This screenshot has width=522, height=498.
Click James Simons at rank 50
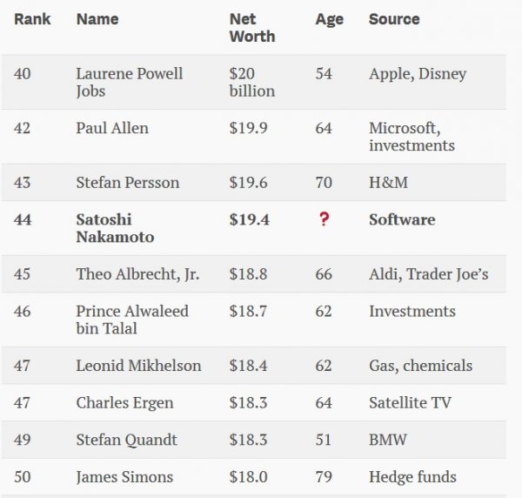[x=124, y=477]
